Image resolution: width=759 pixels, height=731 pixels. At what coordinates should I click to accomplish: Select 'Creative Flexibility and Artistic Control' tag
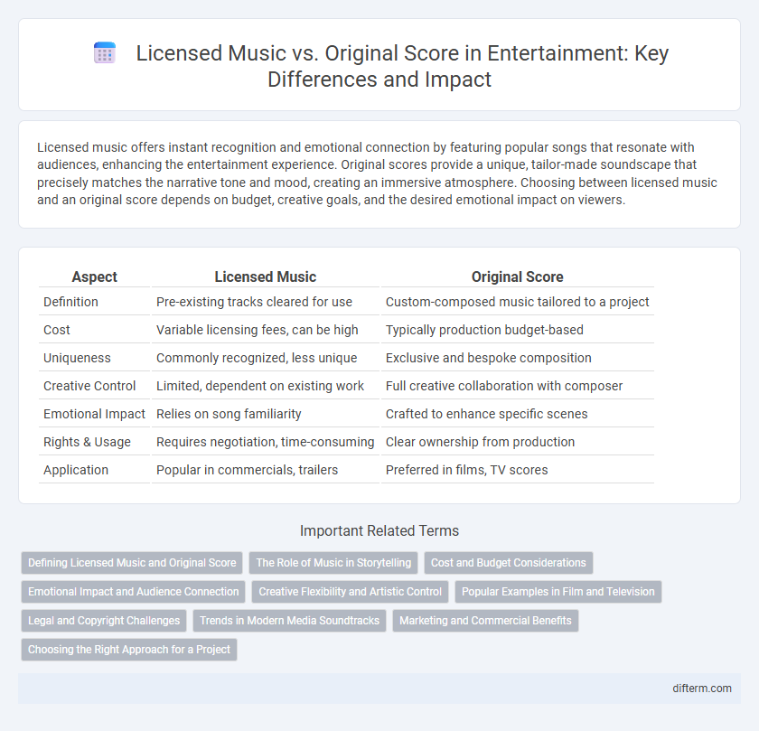click(350, 592)
